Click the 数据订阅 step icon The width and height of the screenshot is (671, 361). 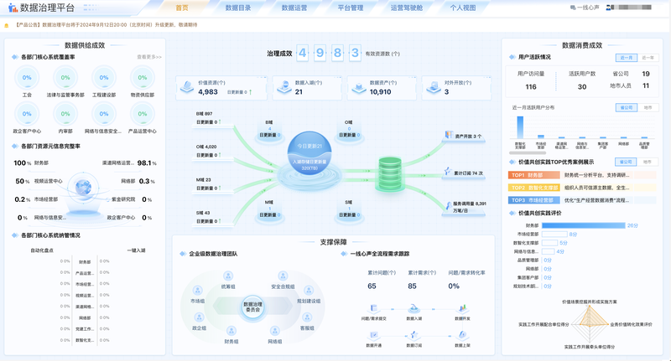tap(414, 335)
